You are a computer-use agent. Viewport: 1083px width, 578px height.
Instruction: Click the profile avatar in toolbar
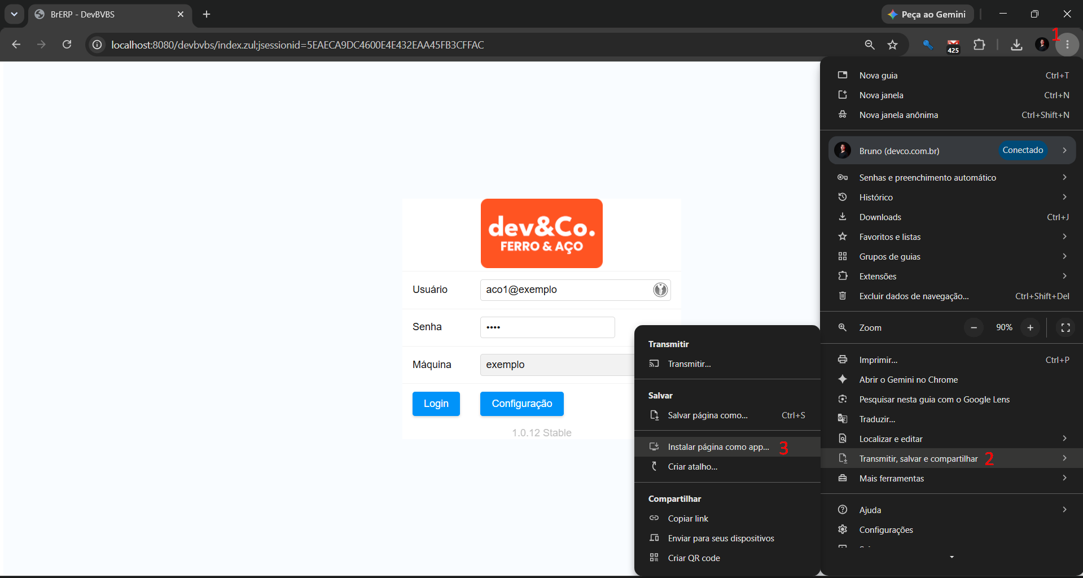pos(1042,45)
